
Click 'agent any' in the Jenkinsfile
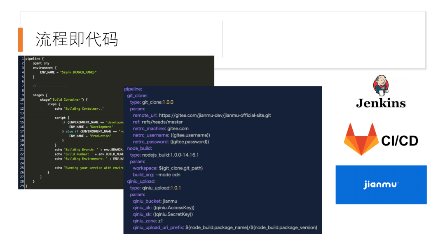click(41, 63)
